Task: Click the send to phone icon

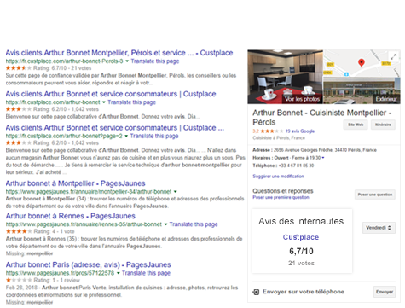Action: pos(256,292)
